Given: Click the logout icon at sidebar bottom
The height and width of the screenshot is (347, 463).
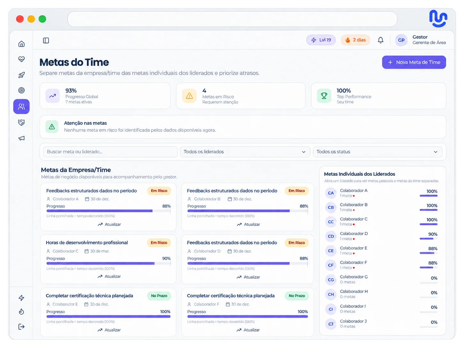Looking at the screenshot, I should pos(21,327).
